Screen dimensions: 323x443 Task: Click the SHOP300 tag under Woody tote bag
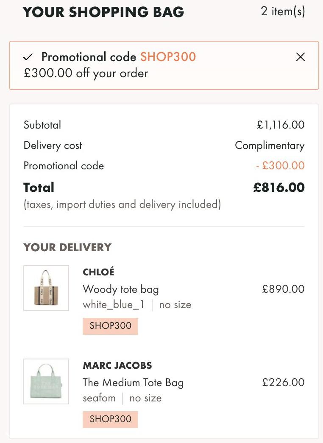click(x=110, y=326)
